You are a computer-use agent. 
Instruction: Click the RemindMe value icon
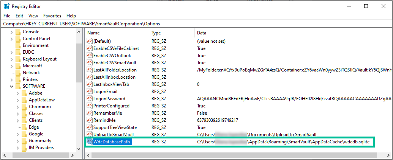(90, 120)
